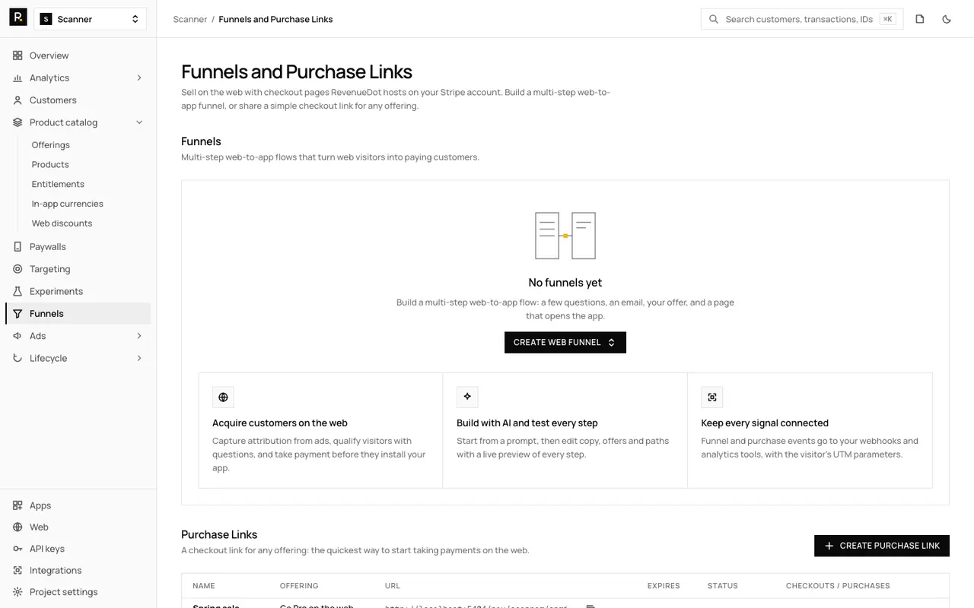This screenshot has width=974, height=608.
Task: Click Scanner breadcrumb link
Action: (190, 19)
